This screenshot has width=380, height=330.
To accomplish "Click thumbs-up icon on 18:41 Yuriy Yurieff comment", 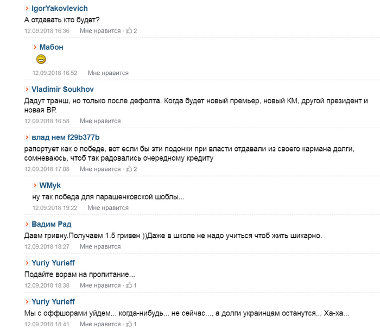I will (129, 323).
